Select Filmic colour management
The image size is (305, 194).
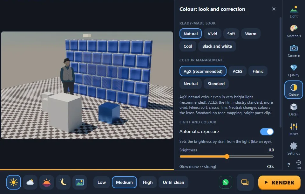coord(258,71)
